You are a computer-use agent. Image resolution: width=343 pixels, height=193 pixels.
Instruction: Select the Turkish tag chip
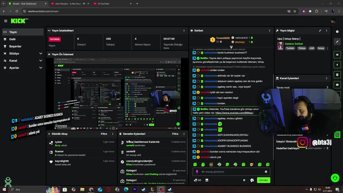(290, 48)
